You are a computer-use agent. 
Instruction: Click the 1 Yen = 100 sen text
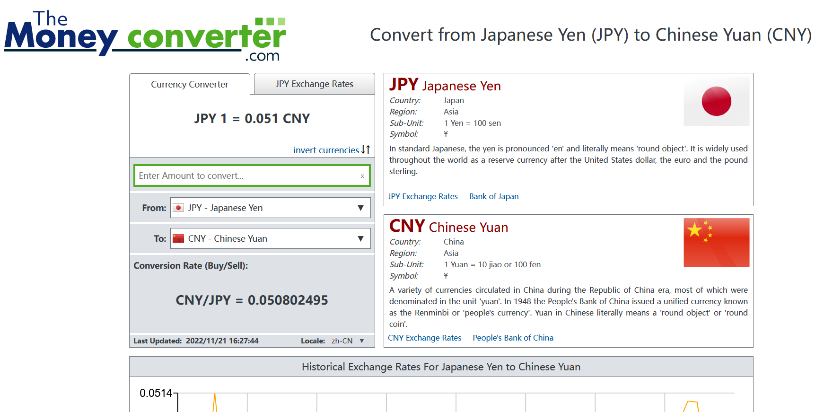(473, 123)
